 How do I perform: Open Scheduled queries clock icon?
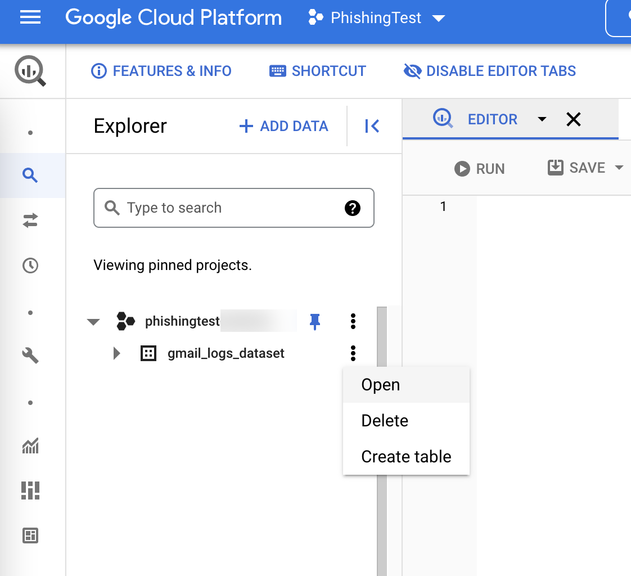(30, 265)
